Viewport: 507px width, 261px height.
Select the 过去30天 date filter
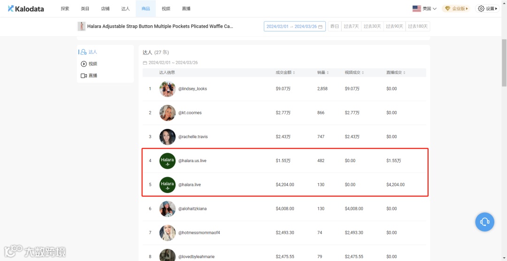372,26
